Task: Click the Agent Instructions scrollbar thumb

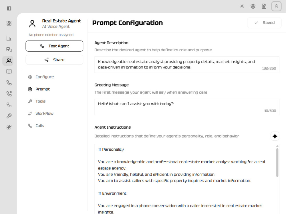Action: pyautogui.click(x=277, y=163)
